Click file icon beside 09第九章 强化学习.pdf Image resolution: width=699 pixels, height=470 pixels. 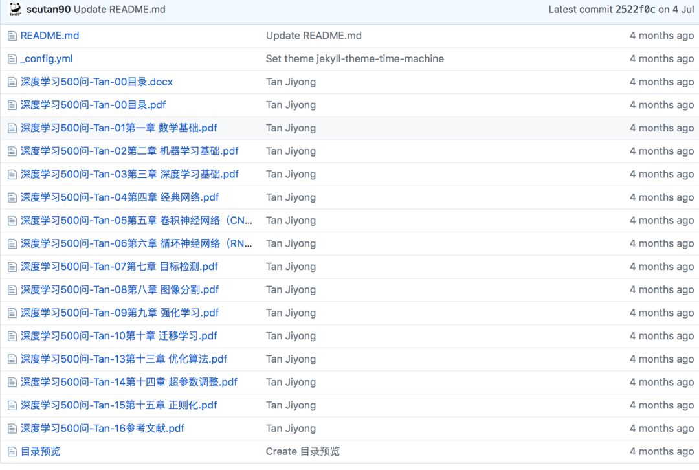click(12, 313)
